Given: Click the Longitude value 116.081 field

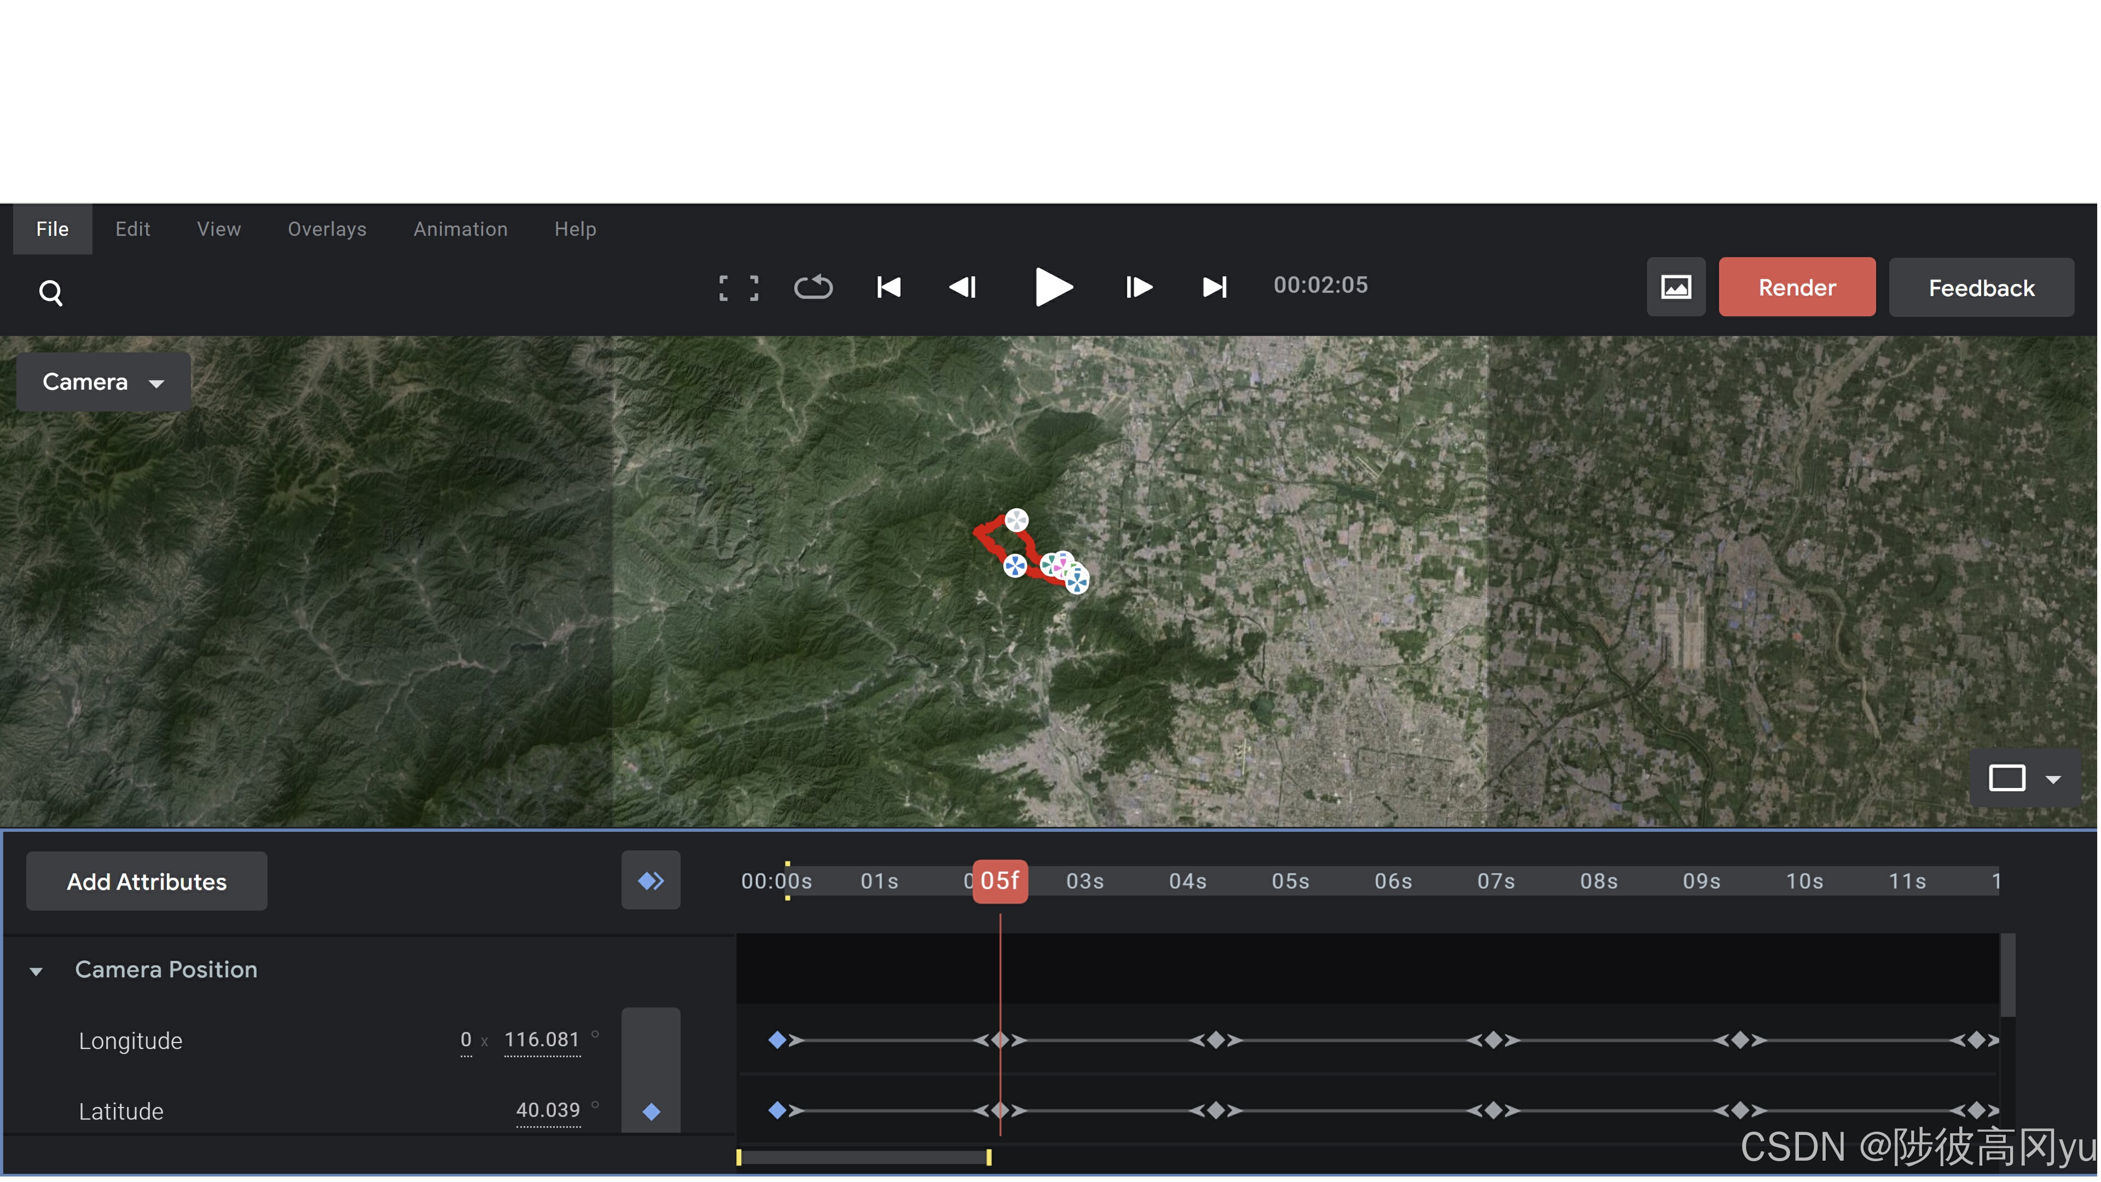Looking at the screenshot, I should coord(542,1040).
